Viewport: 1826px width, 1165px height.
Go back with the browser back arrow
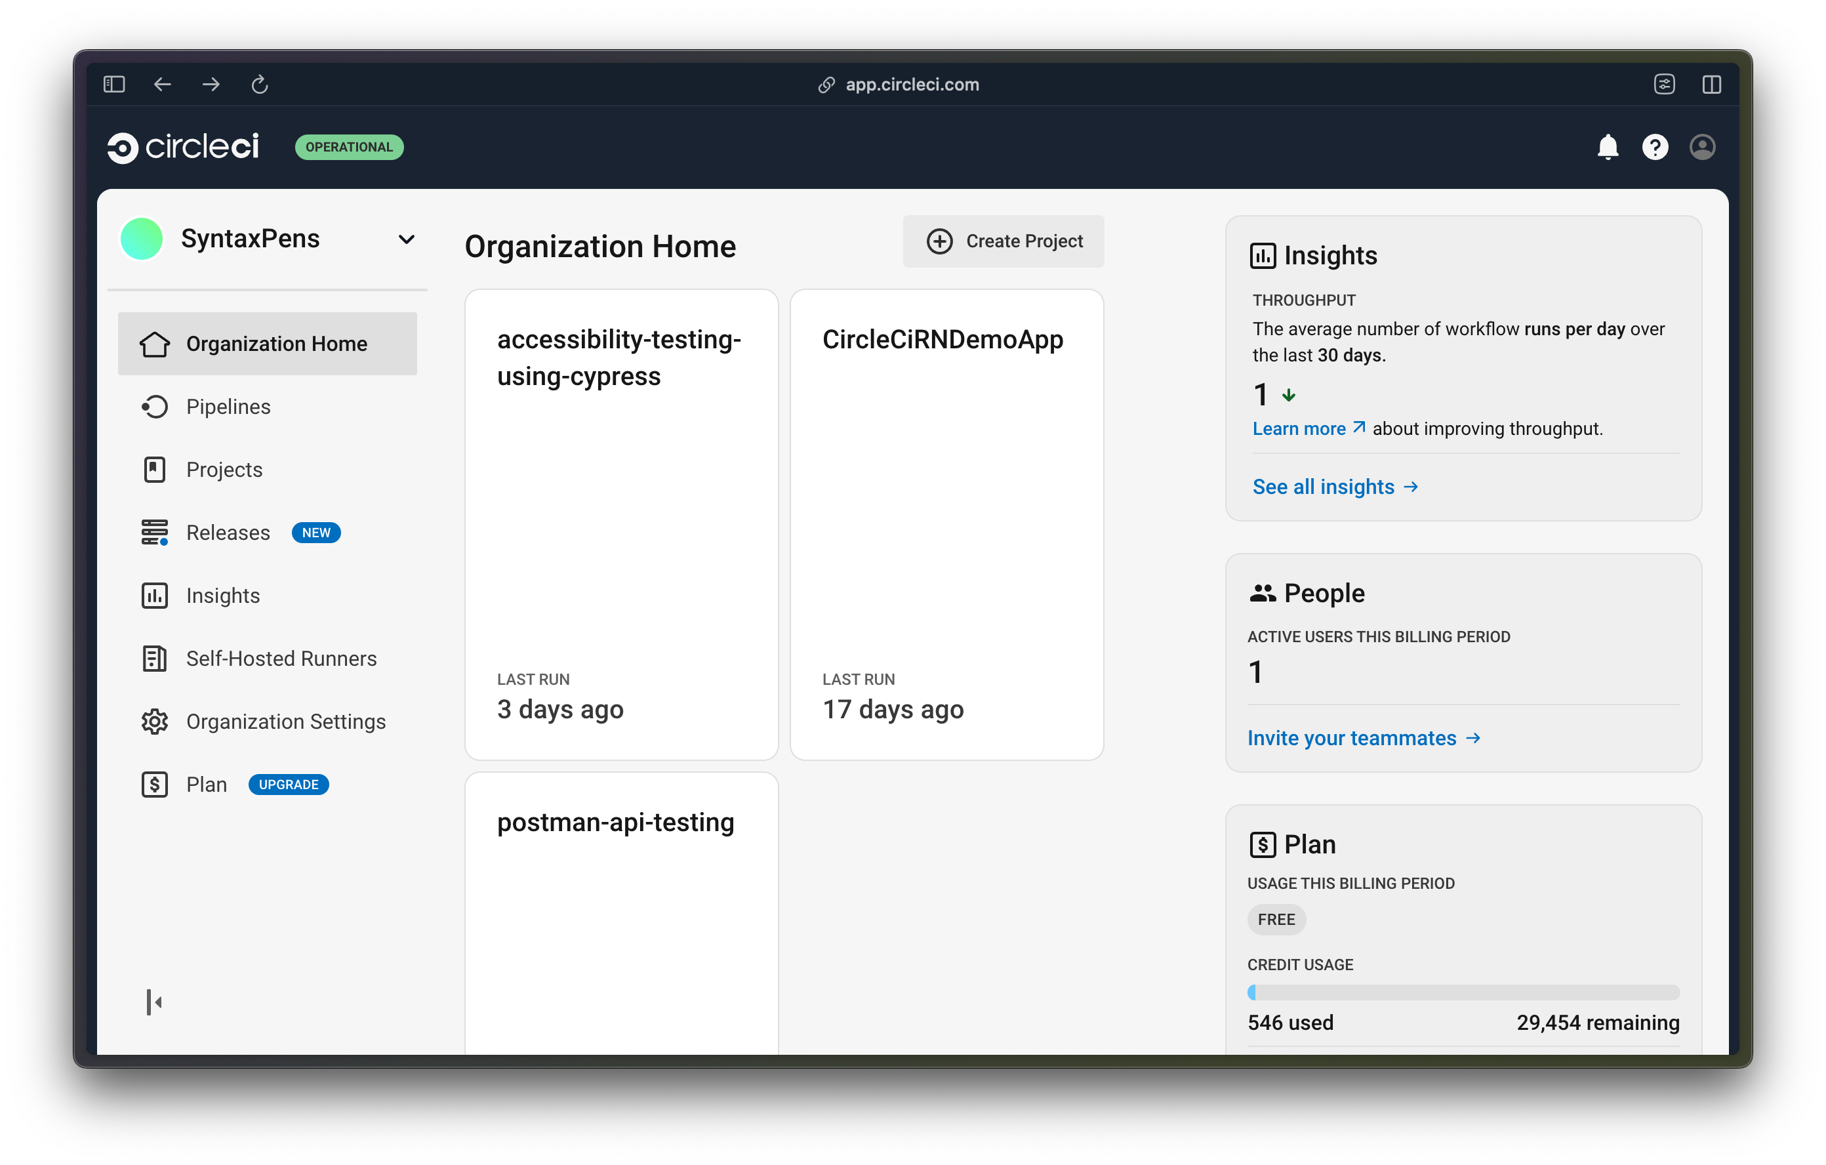(x=162, y=84)
